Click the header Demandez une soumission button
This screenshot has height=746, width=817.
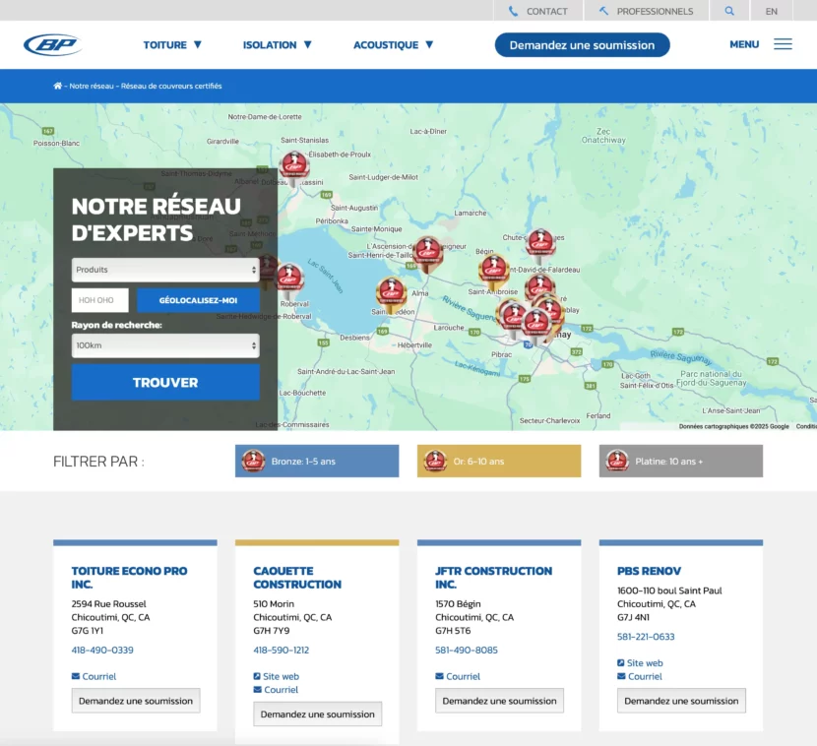(582, 44)
